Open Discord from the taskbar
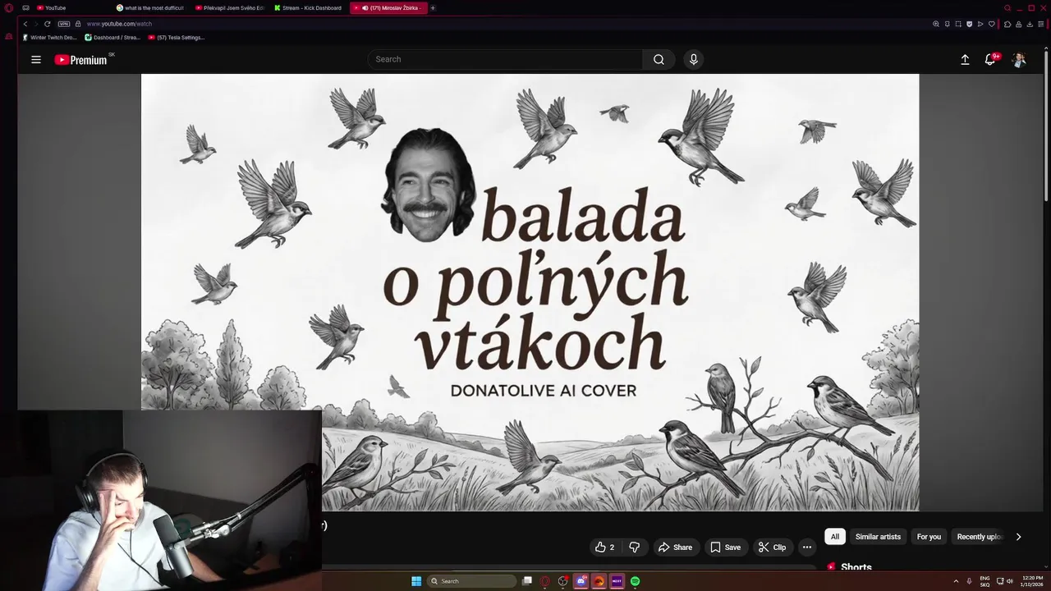Screen dimensions: 1051x591 tap(581, 581)
